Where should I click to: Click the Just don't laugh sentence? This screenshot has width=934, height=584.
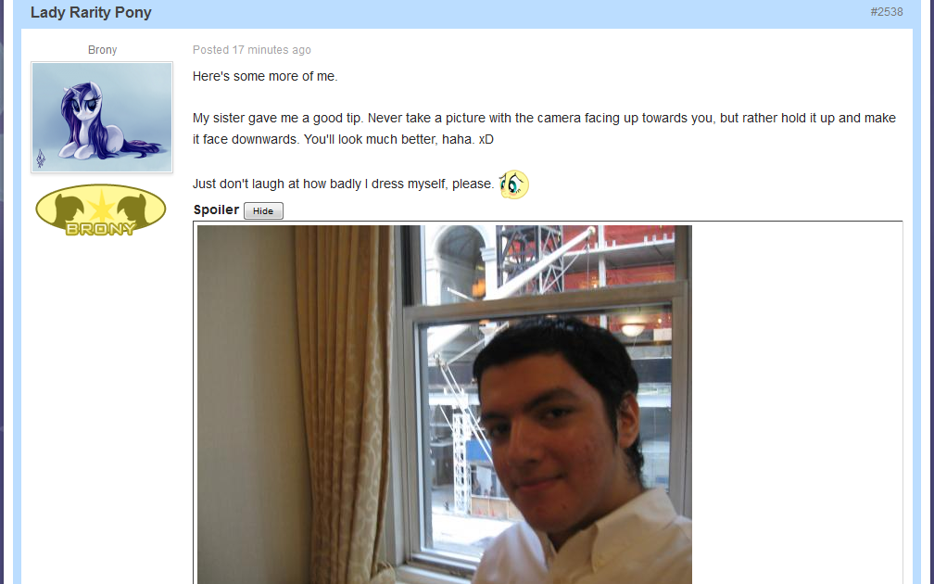[343, 184]
